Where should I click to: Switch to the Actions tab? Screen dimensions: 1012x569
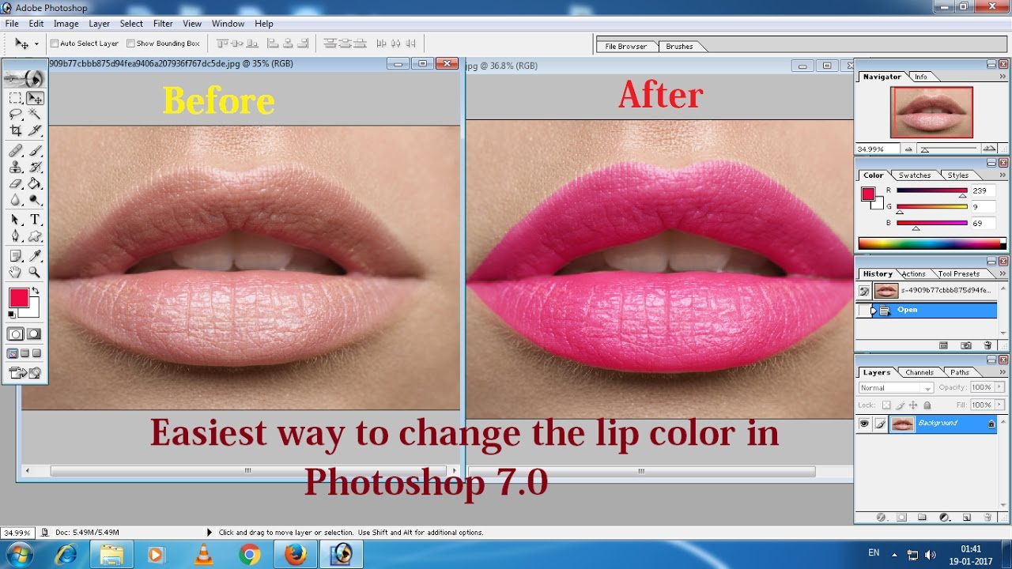point(913,274)
